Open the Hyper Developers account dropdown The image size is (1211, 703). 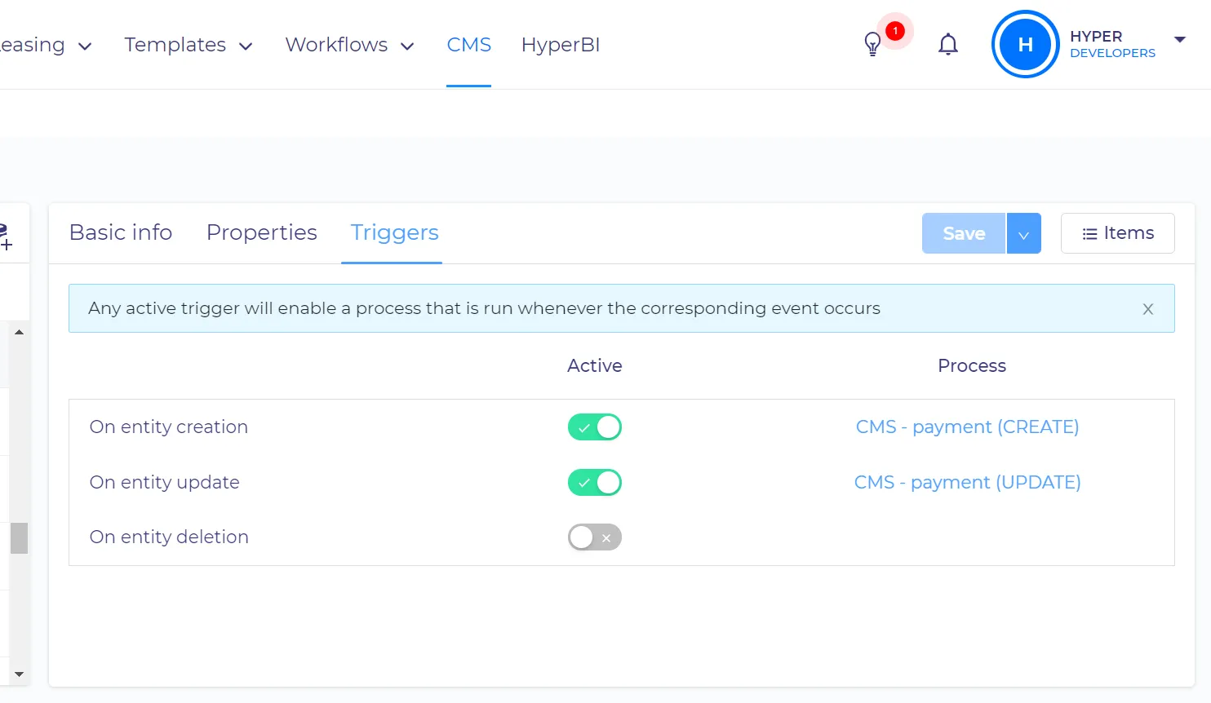pyautogui.click(x=1180, y=39)
